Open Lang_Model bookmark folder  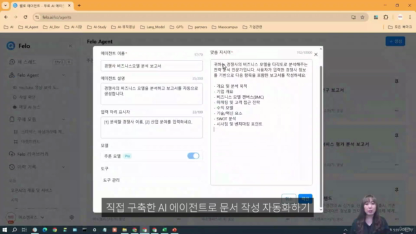pyautogui.click(x=153, y=27)
